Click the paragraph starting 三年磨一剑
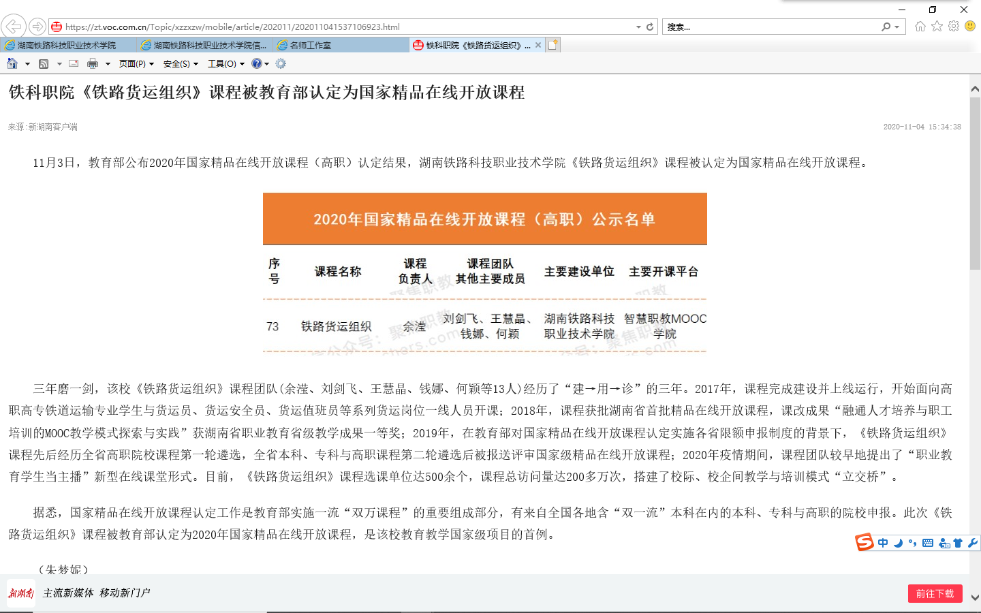 [480, 433]
